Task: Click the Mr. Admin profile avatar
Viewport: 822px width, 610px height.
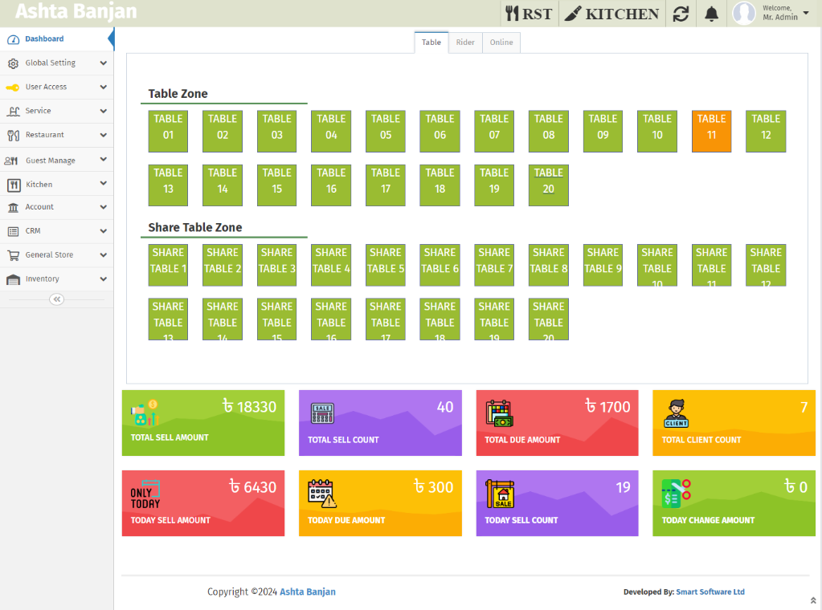Action: click(743, 13)
